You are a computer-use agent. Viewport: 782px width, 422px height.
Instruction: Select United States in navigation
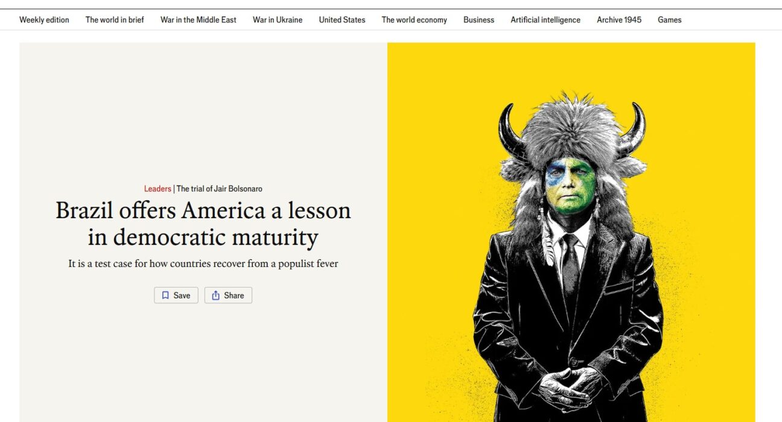[342, 20]
